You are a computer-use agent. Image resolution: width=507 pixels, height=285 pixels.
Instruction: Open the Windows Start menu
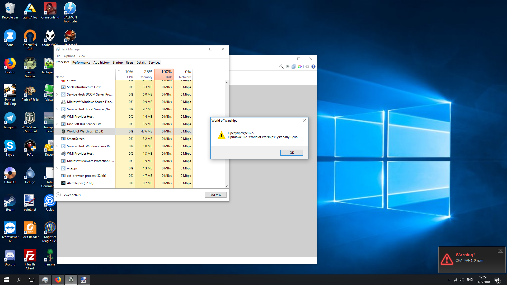6,280
